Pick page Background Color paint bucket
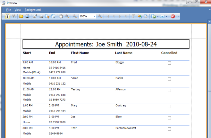Screen dimensions: 211x138 tap(140, 16)
